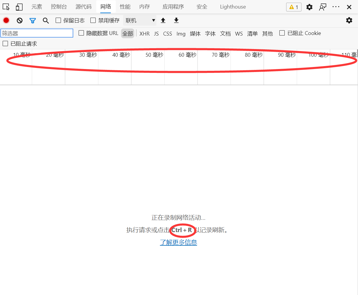
Task: Import HAR file upload arrow icon
Action: click(x=163, y=20)
